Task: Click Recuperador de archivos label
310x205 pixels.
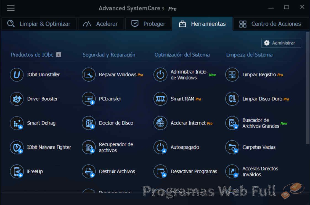Action: coord(116,147)
